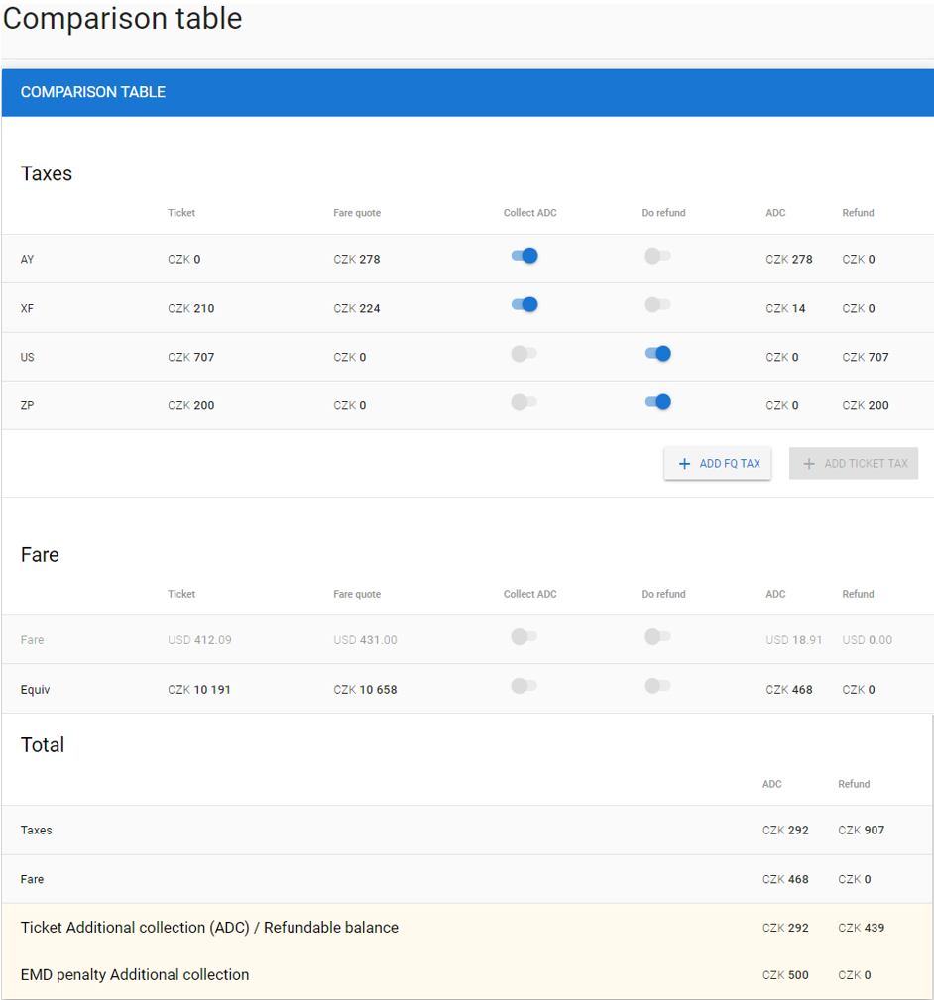Toggle Collect ADC switch in Equiv row
This screenshot has height=1000, width=934.
click(x=524, y=686)
